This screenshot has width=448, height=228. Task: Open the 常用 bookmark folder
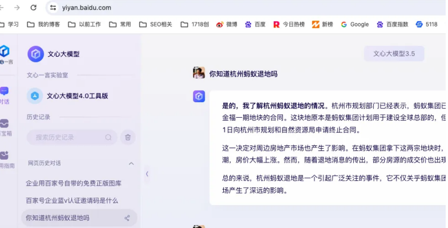tap(120, 25)
